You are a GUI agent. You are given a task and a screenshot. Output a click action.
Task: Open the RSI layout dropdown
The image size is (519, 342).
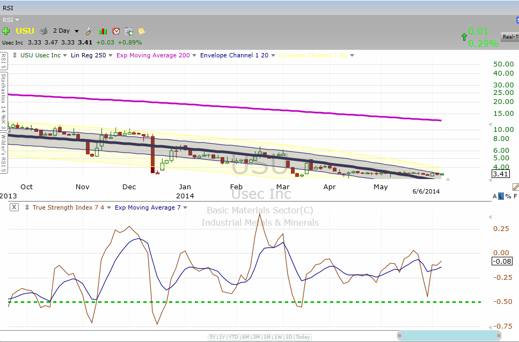click(11, 20)
